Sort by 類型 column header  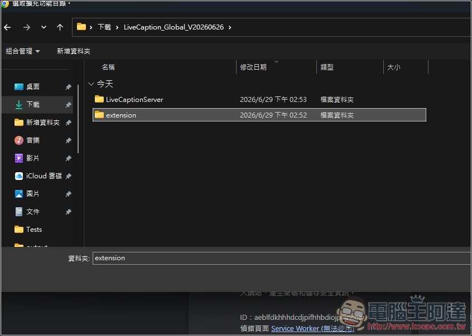tap(327, 67)
